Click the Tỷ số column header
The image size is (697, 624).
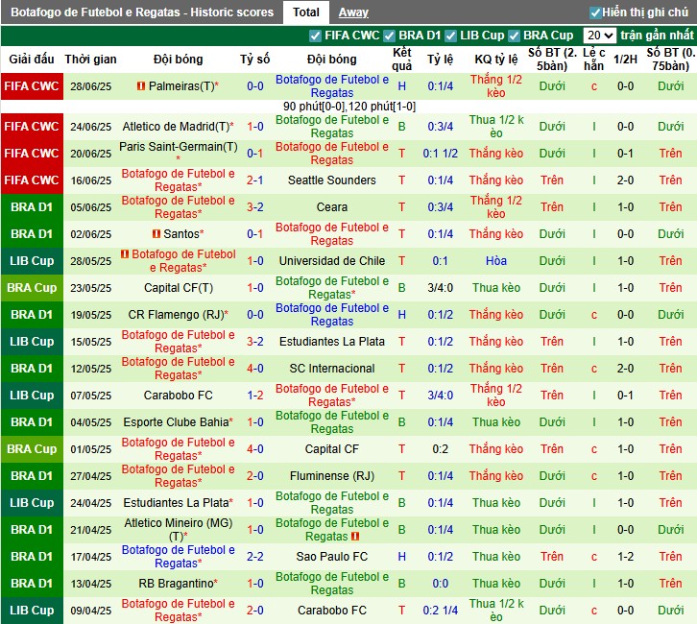click(x=255, y=60)
